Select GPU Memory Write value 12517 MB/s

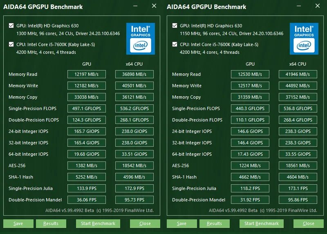tap(250, 86)
